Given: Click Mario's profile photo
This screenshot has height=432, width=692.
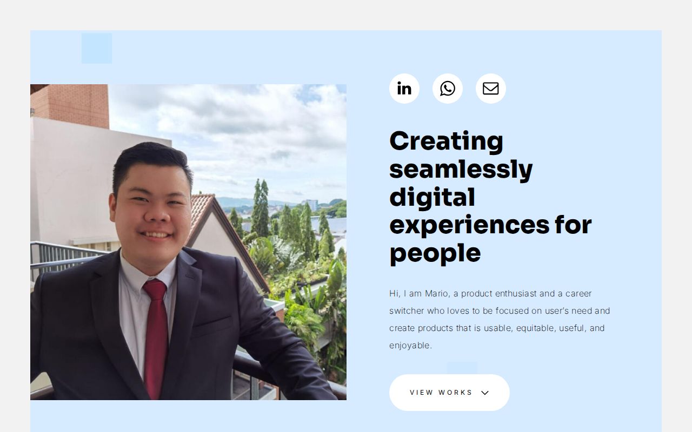Looking at the screenshot, I should (x=188, y=242).
